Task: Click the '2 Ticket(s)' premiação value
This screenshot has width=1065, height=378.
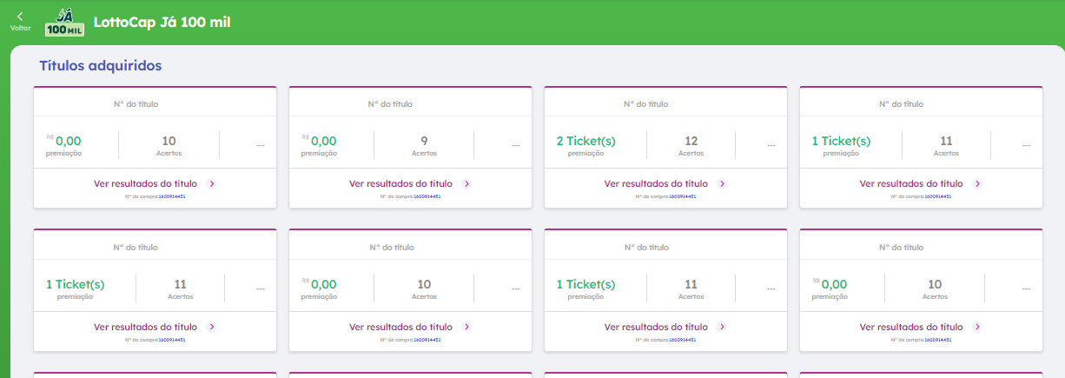Action: pos(585,141)
